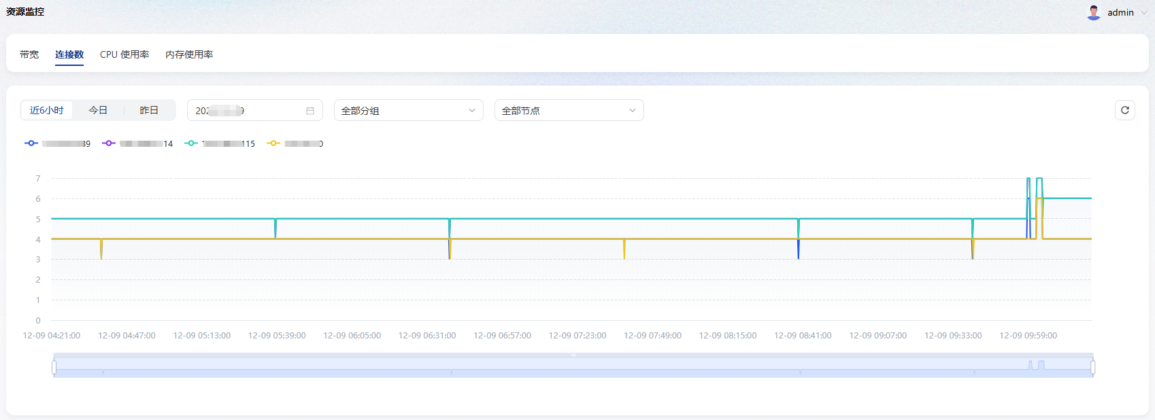Select the 今日 time range
Viewport: 1155px width, 420px height.
coord(98,110)
